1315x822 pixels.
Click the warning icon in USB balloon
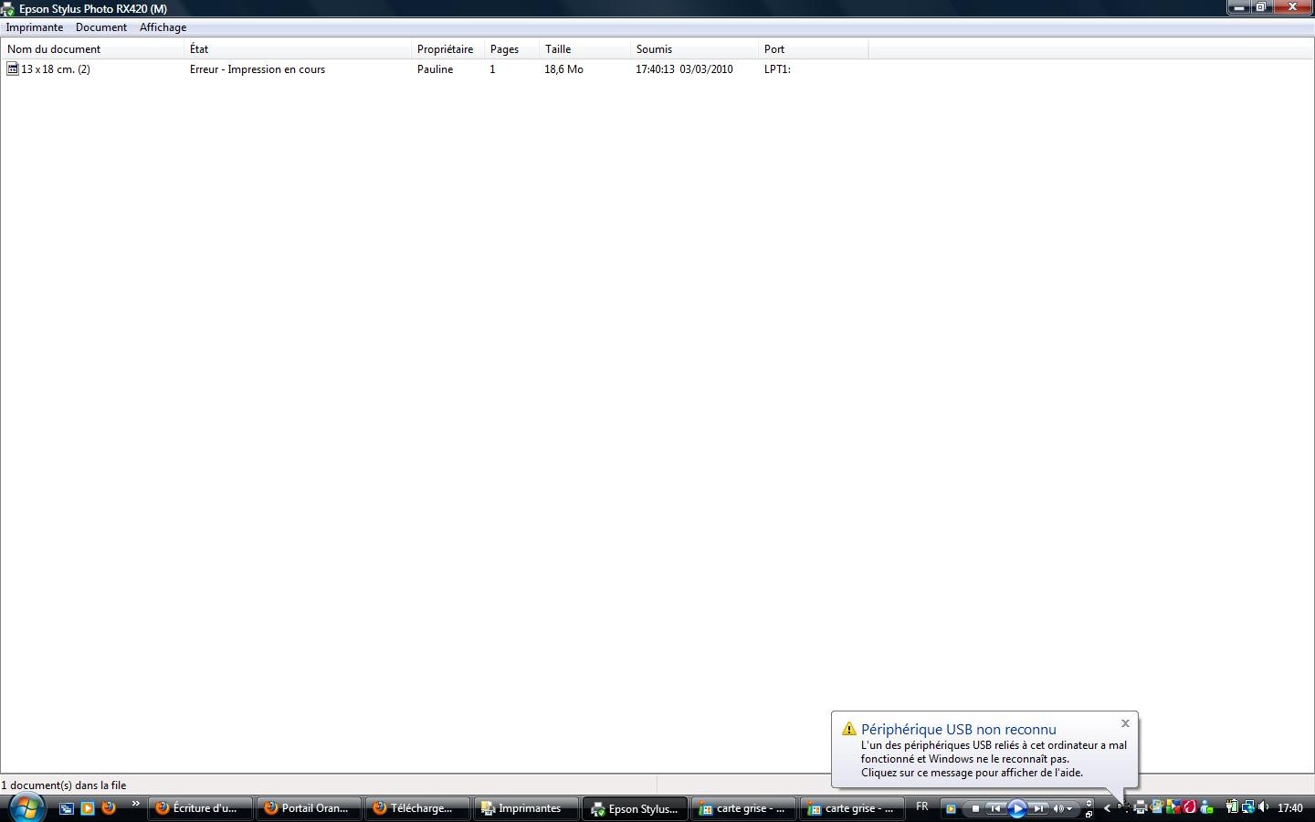click(849, 729)
